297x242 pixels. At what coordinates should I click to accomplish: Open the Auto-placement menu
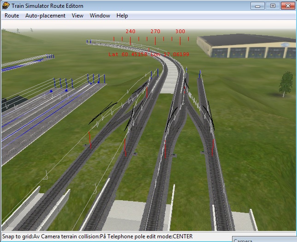[45, 16]
